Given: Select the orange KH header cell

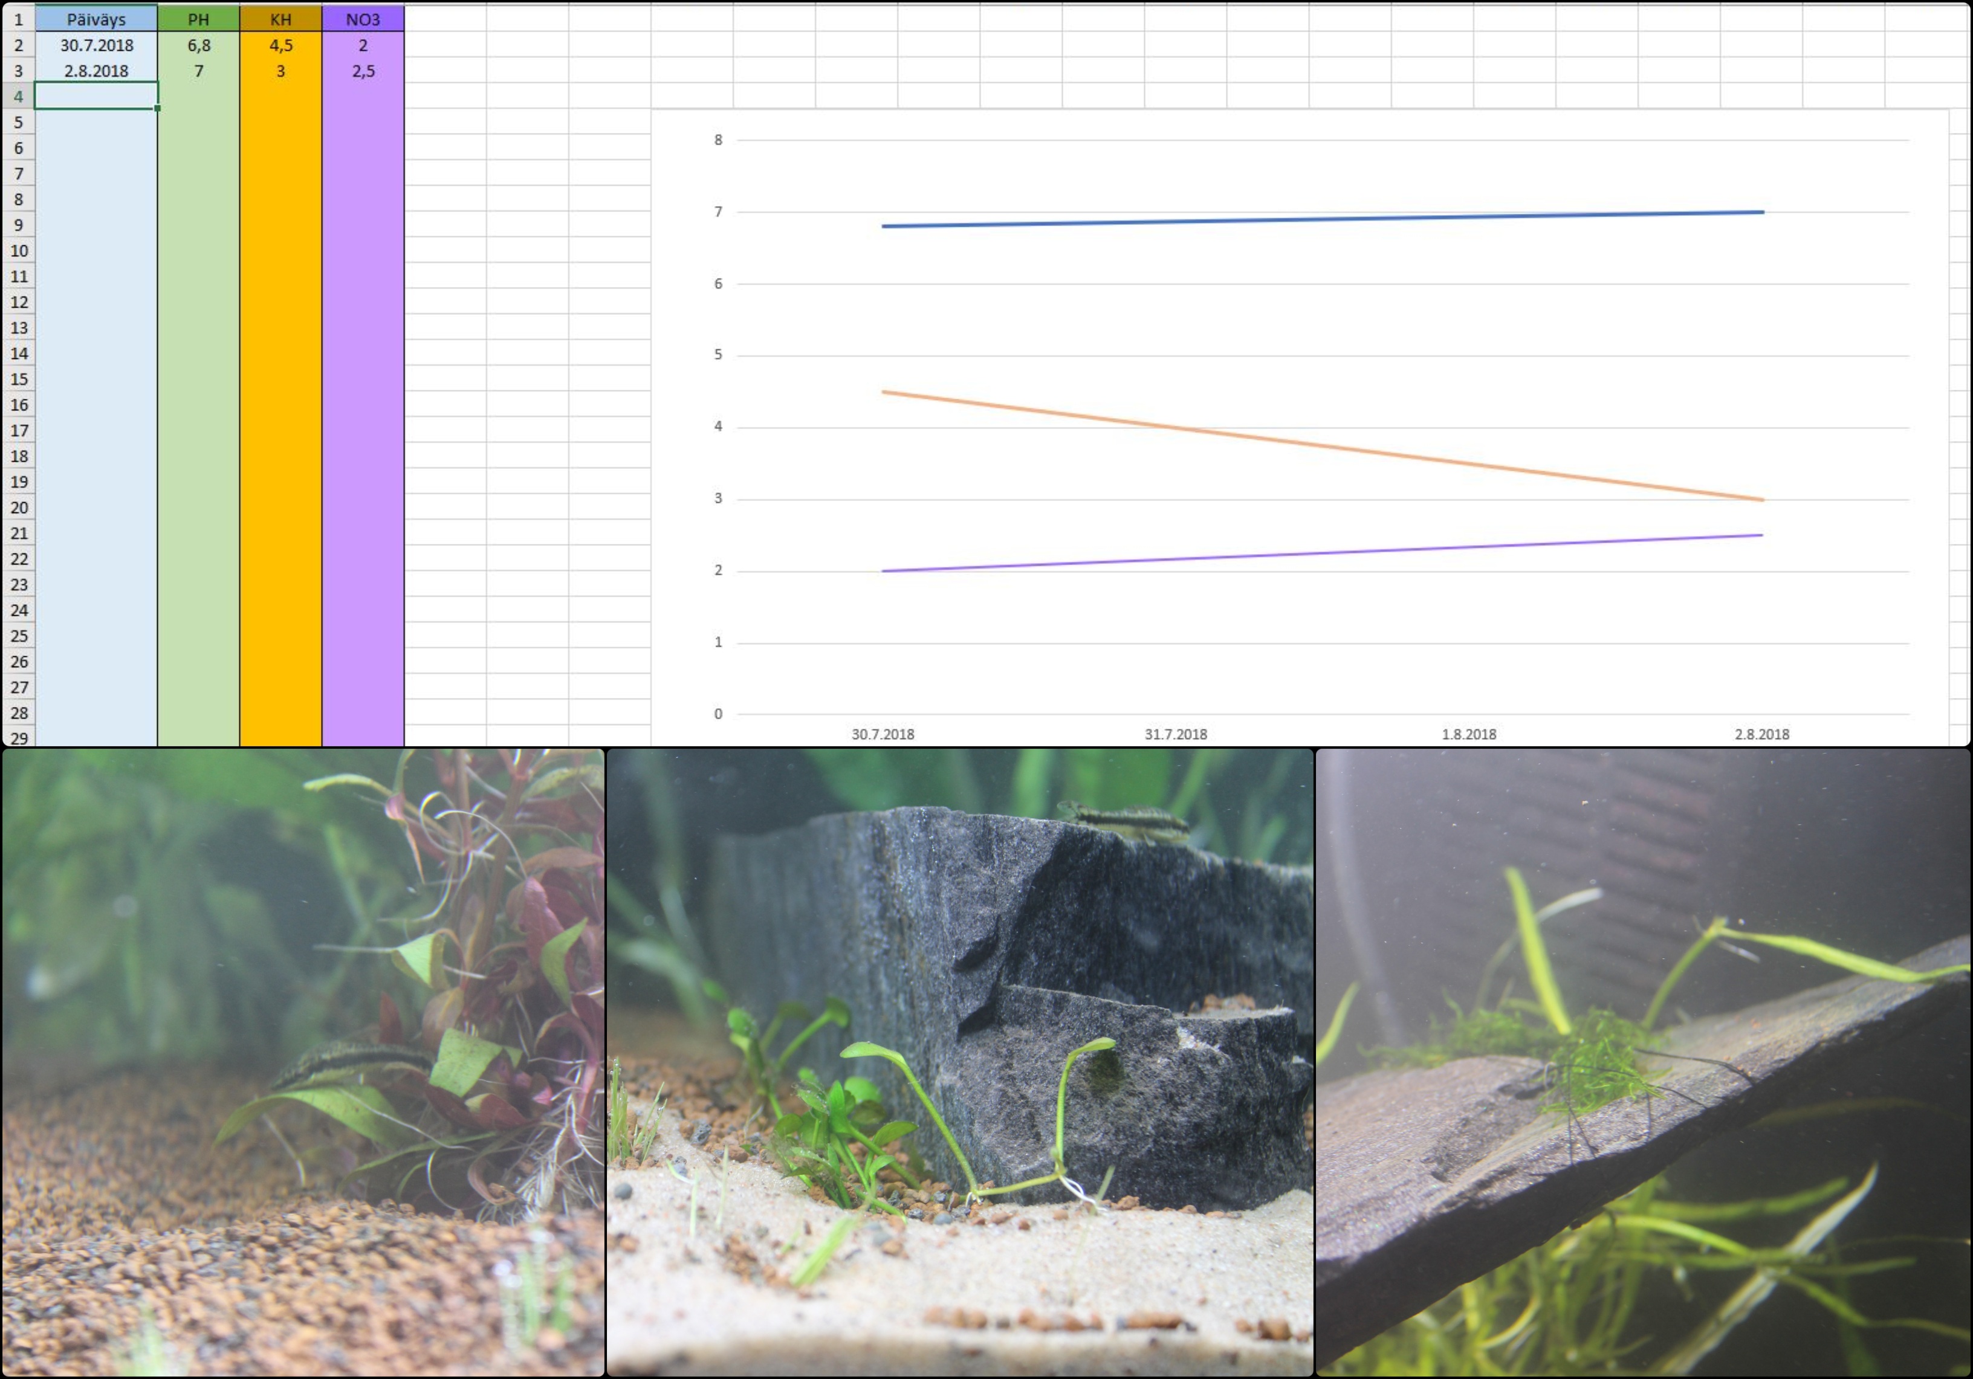Looking at the screenshot, I should pos(281,19).
